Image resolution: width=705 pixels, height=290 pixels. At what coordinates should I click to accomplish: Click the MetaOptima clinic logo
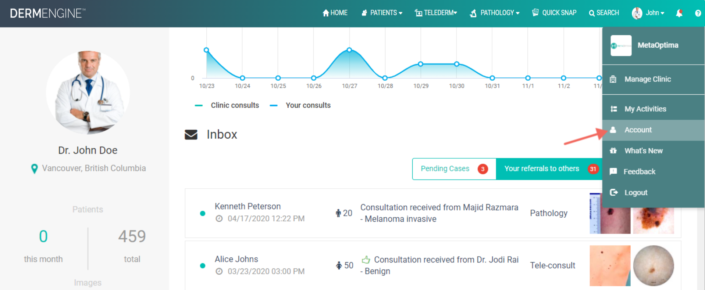click(621, 46)
